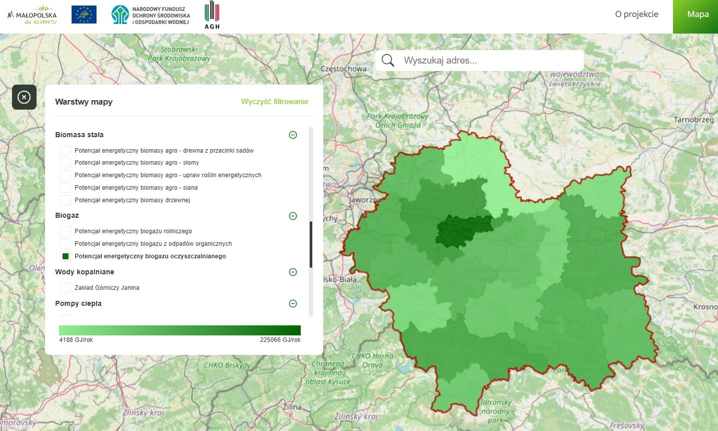
Task: Enable the biogazu rolniczego layer
Action: click(65, 231)
